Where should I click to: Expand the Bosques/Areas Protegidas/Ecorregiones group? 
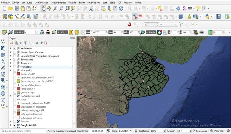coord(11,56)
